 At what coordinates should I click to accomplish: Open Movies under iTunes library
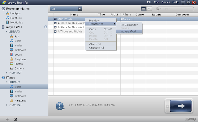[18, 91]
